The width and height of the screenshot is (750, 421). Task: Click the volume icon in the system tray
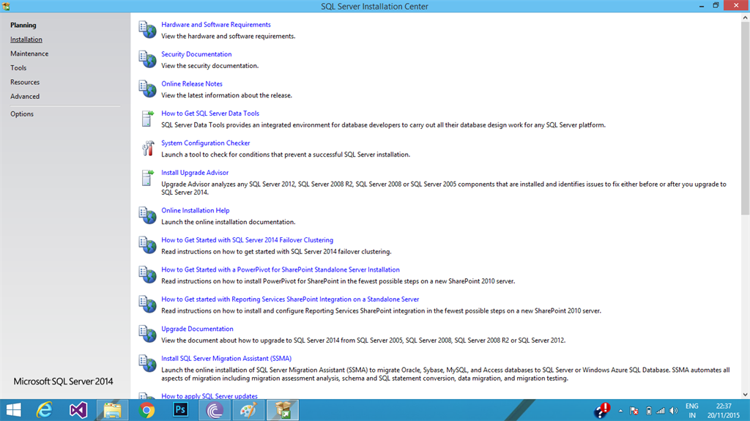[x=674, y=411]
